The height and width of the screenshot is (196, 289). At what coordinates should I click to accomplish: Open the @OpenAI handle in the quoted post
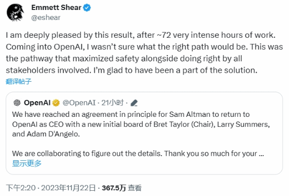pos(79,103)
